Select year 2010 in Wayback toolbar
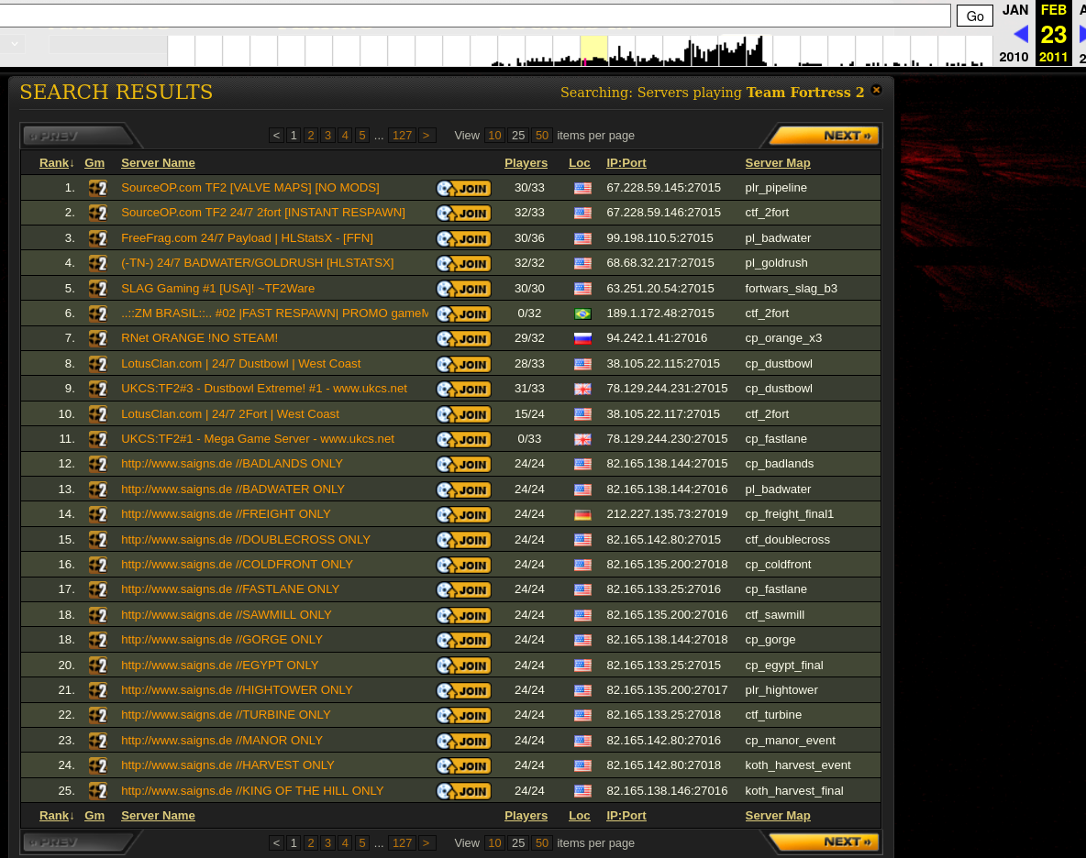The width and height of the screenshot is (1086, 858). [1014, 57]
